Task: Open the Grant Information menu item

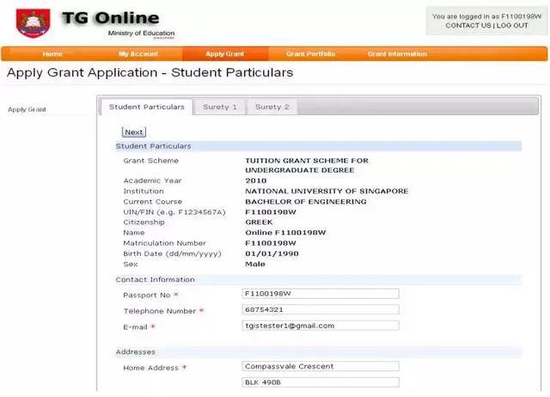Action: pyautogui.click(x=397, y=54)
